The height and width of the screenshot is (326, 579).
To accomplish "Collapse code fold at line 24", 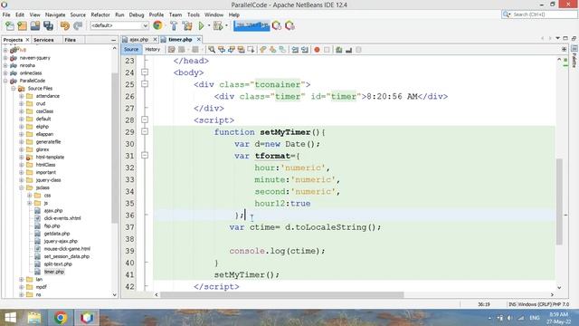I will (145, 72).
